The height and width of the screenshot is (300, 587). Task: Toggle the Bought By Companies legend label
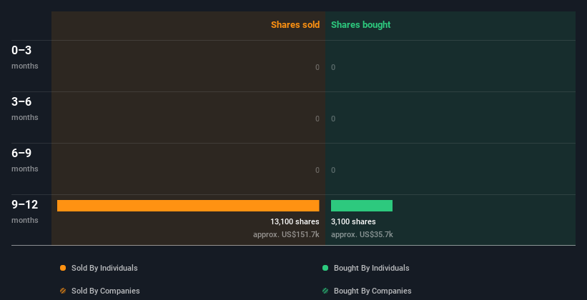(x=373, y=291)
